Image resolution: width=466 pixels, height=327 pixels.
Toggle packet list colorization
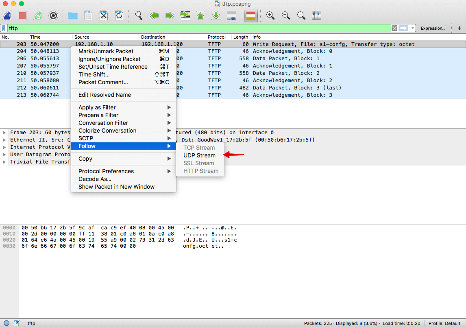[x=251, y=15]
